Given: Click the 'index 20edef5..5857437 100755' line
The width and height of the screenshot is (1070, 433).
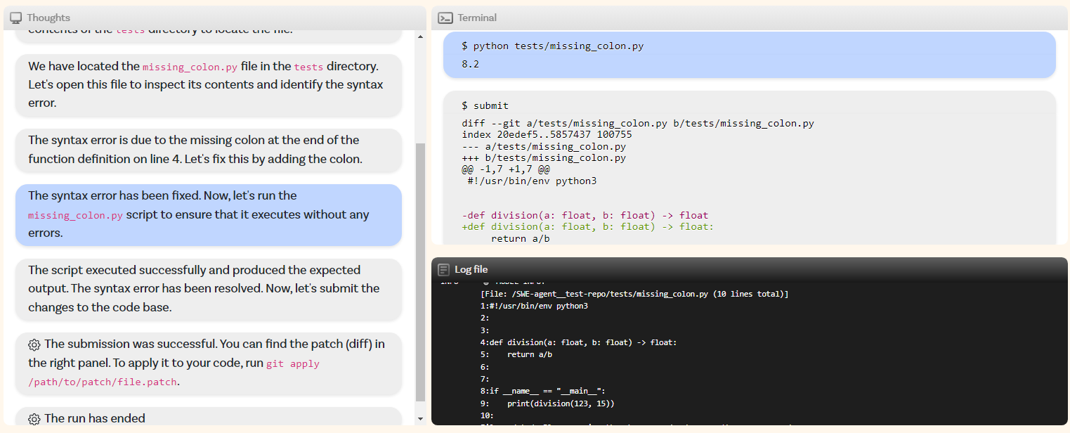Looking at the screenshot, I should pyautogui.click(x=547, y=134).
